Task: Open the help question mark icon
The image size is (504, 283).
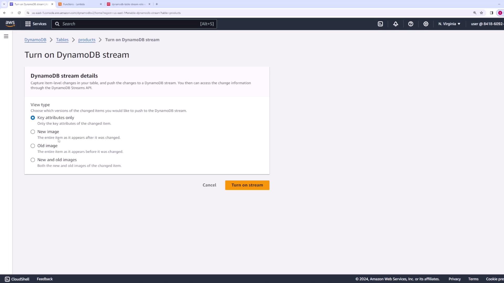Action: 411,24
